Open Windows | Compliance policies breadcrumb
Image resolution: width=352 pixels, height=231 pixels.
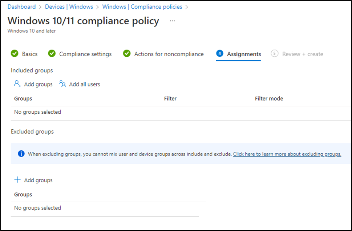(142, 7)
